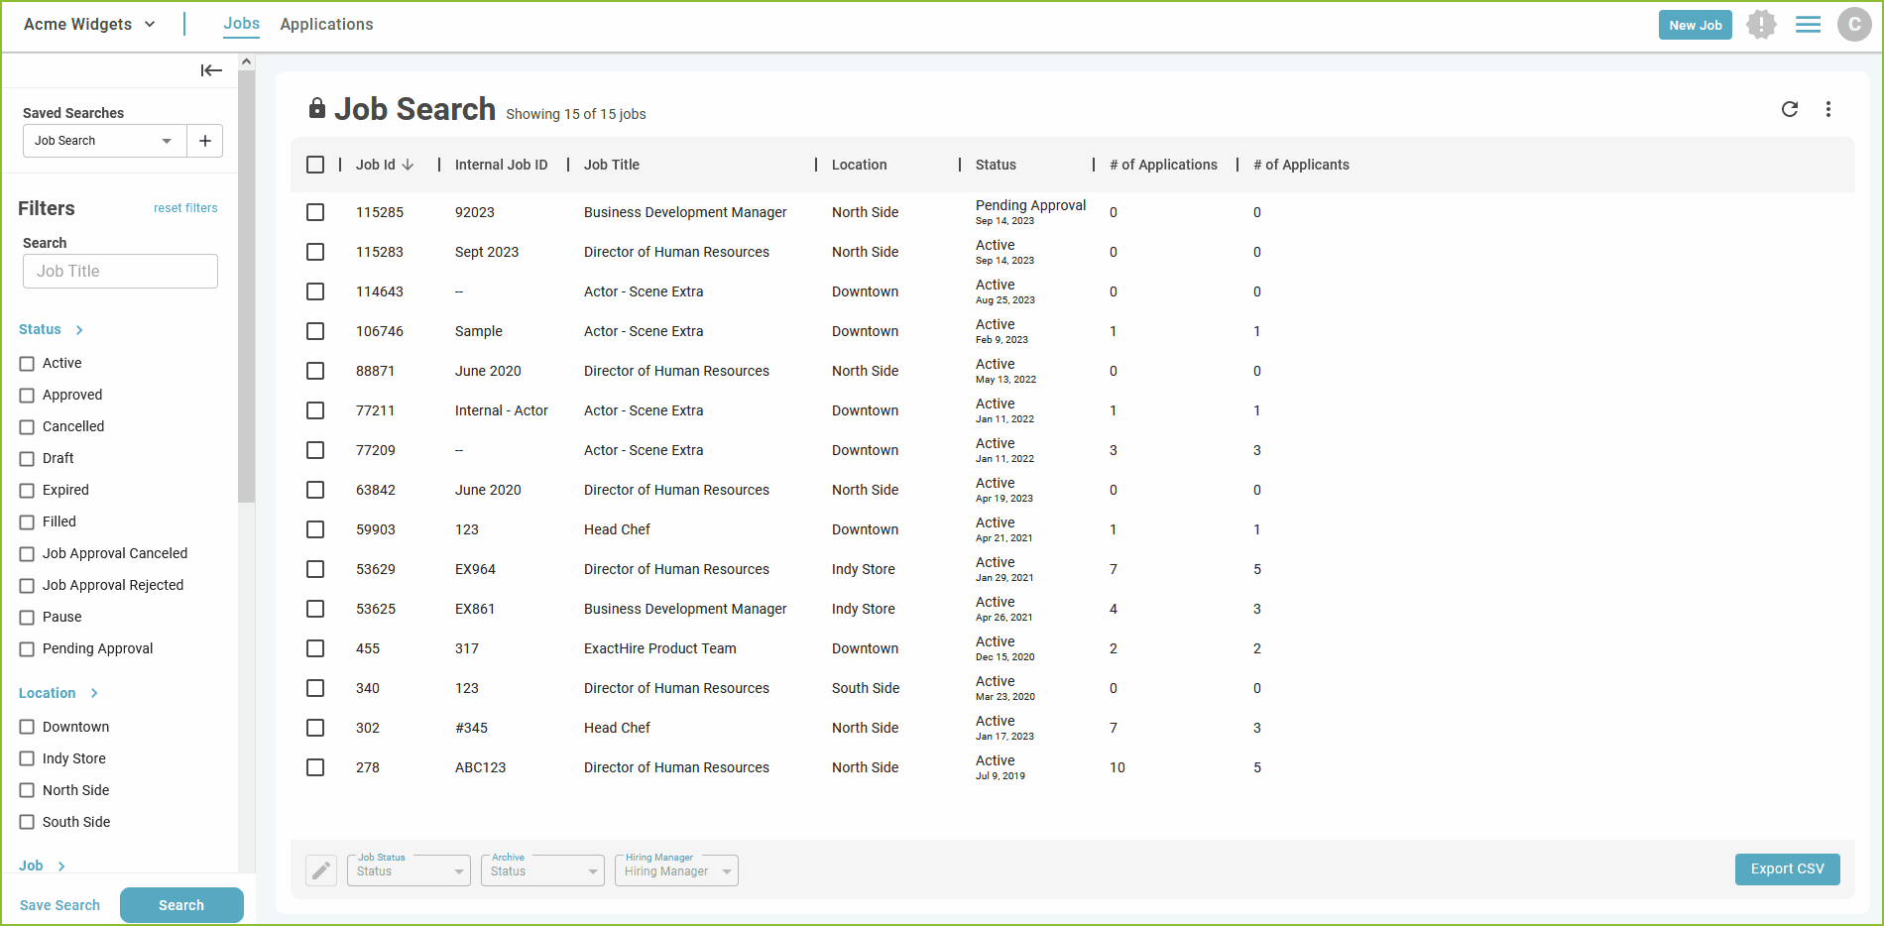The height and width of the screenshot is (926, 1884).
Task: Check the Job Approval Canceled filter
Action: 27,554
